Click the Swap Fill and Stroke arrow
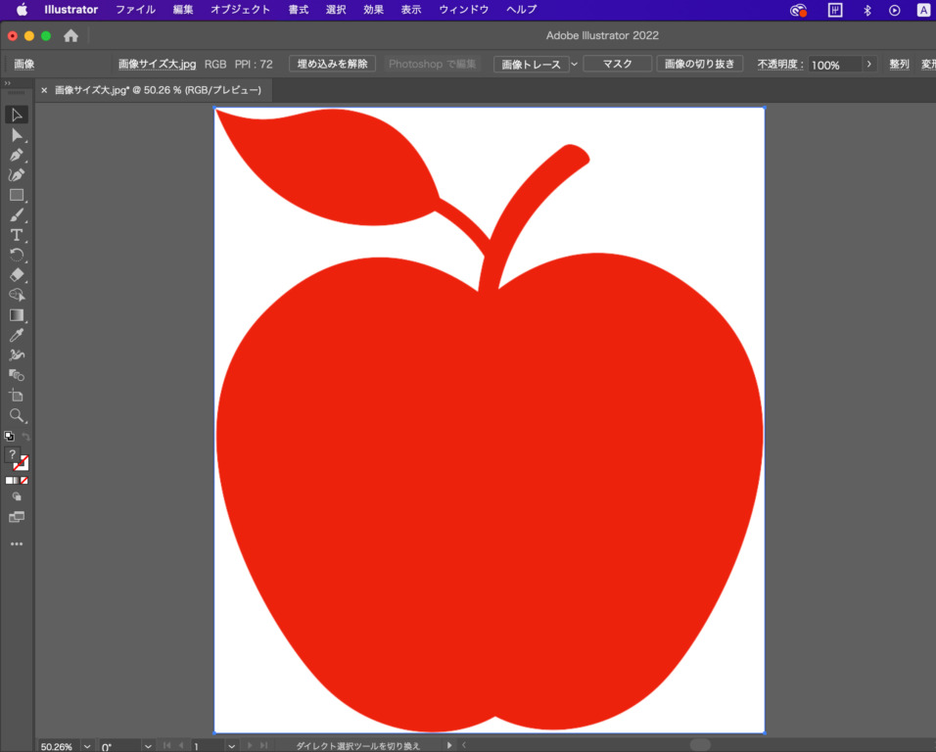The image size is (936, 752). [x=25, y=437]
